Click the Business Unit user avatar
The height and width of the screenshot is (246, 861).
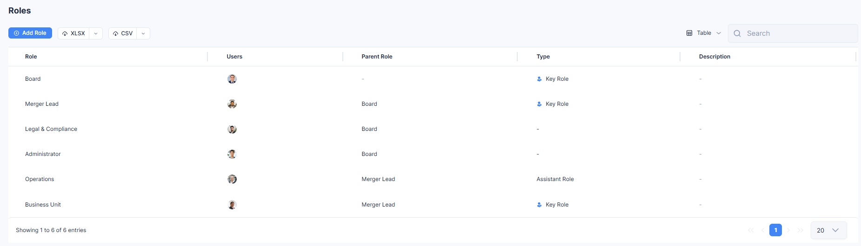click(232, 205)
